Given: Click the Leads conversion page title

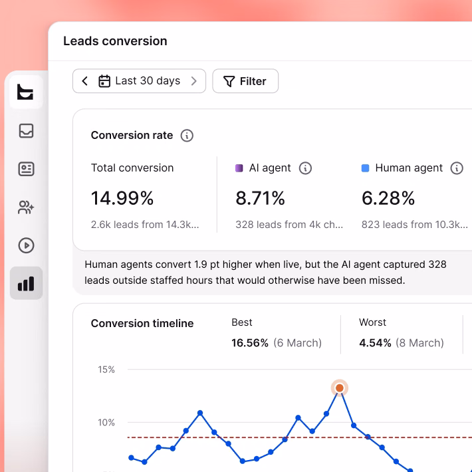Looking at the screenshot, I should pos(115,41).
